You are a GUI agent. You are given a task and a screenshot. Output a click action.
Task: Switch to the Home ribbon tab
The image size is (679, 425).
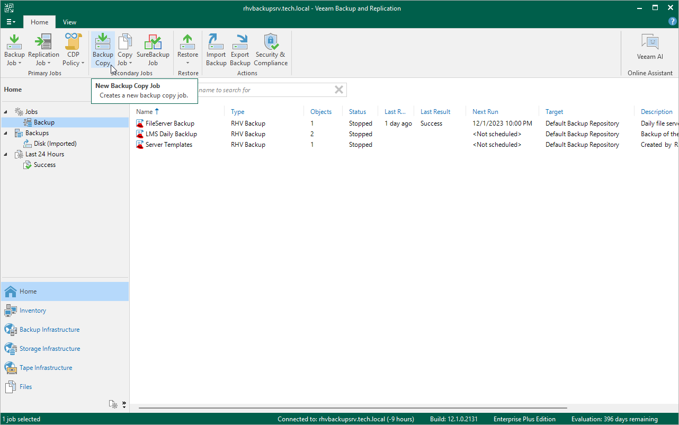click(x=39, y=22)
